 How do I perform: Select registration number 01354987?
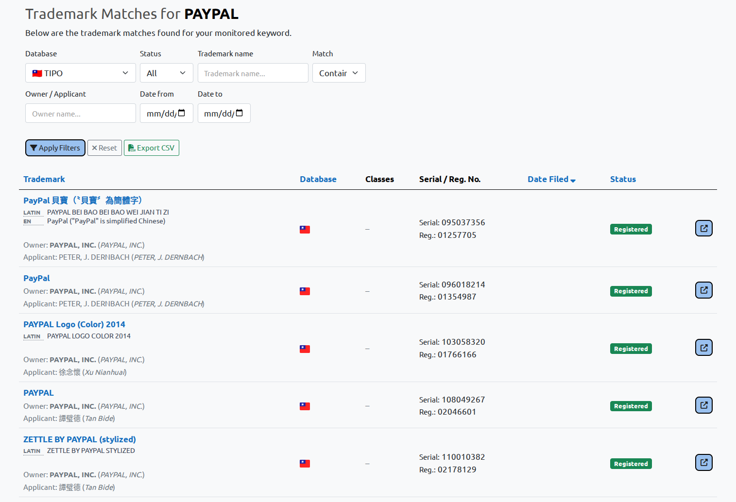click(457, 297)
